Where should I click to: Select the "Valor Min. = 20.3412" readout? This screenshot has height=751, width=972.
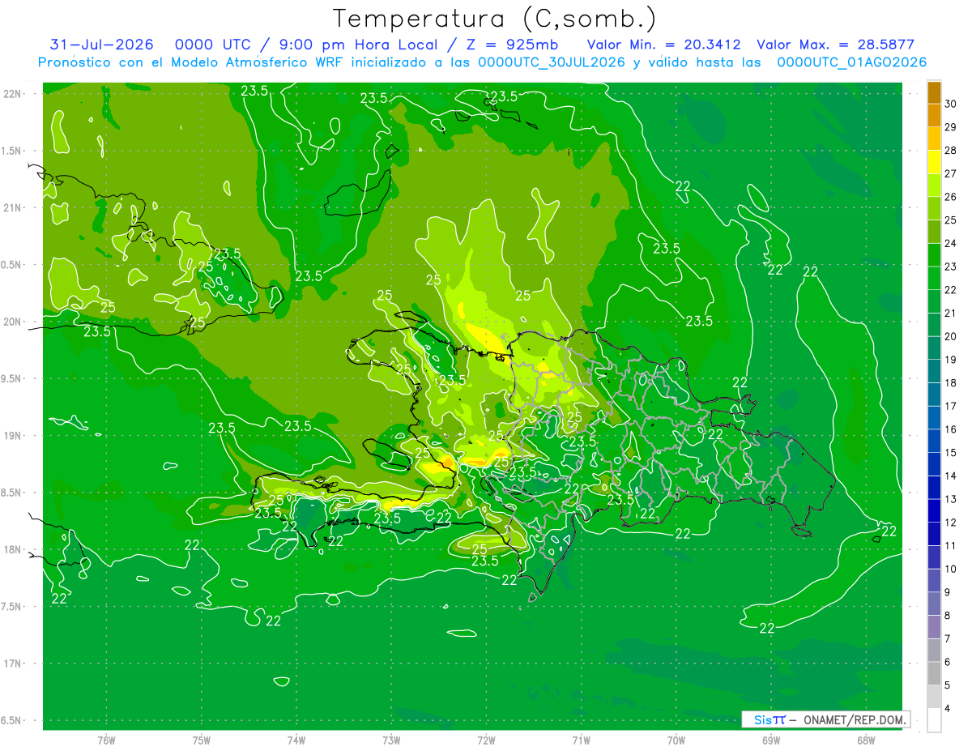click(663, 45)
